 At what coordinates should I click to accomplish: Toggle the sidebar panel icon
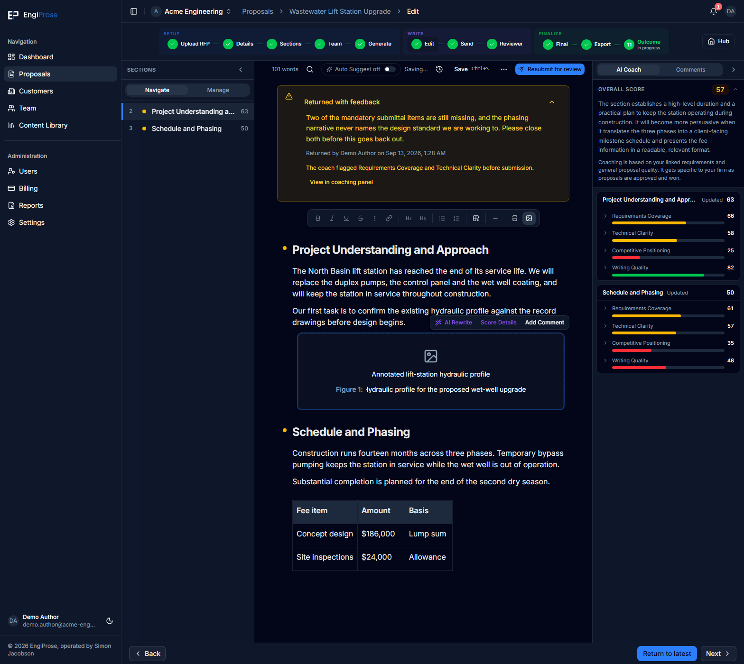point(134,11)
